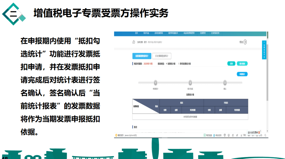Expand the 发票查验平台 side panel
285x159 pixels.
[x=264, y=50]
